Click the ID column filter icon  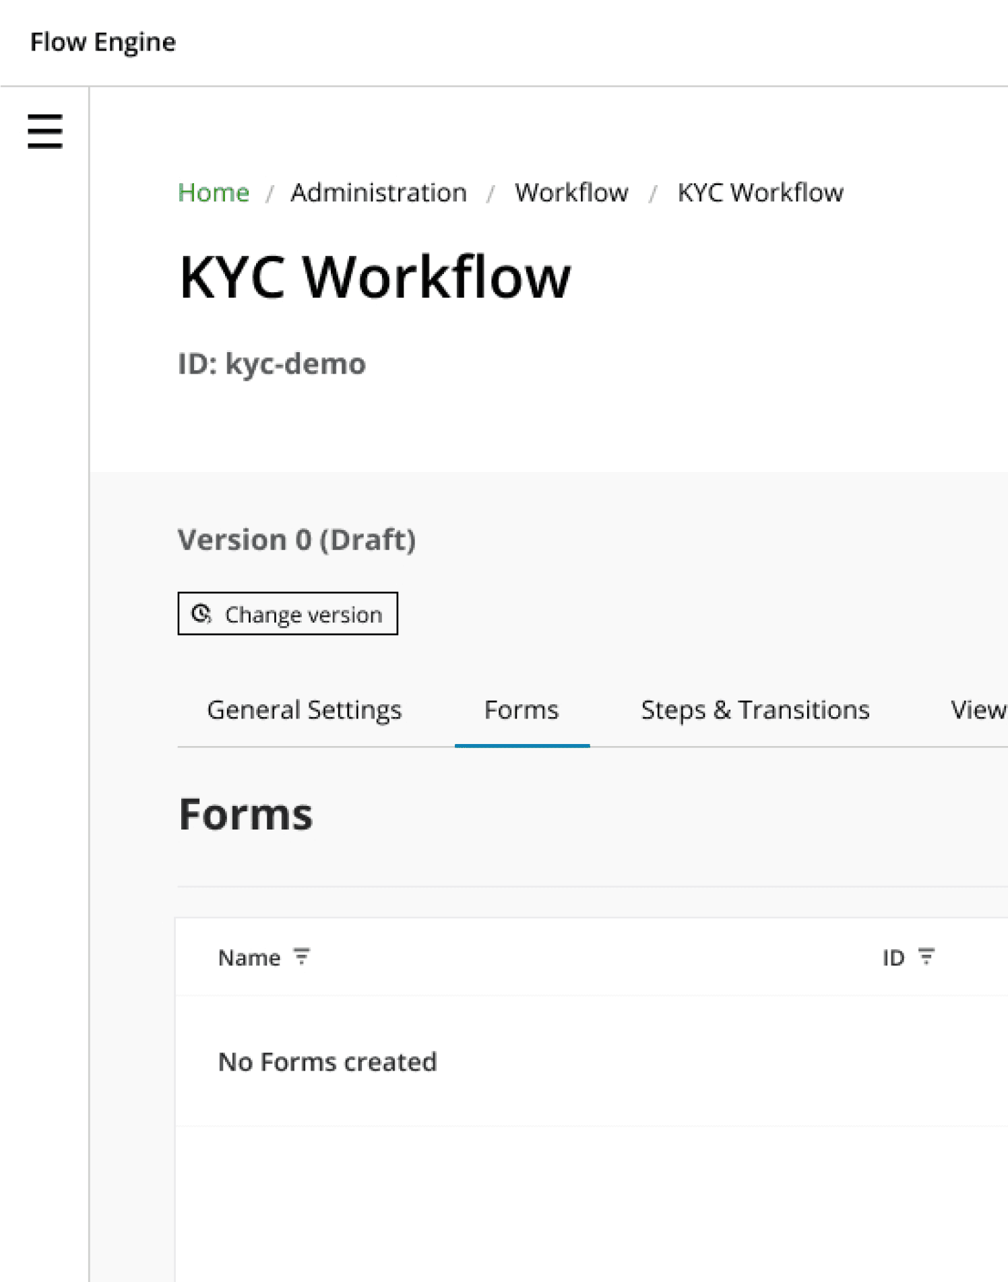pos(926,957)
